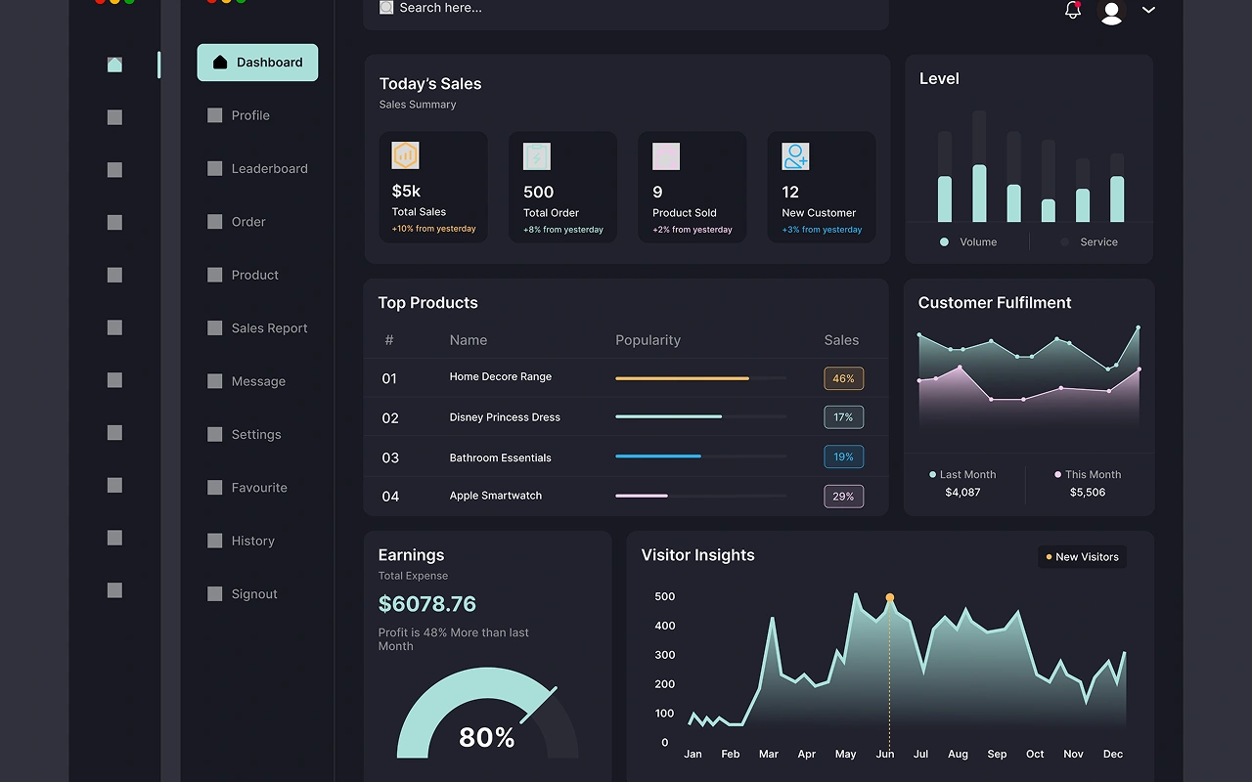
Task: Click the notification bell icon
Action: [x=1072, y=10]
